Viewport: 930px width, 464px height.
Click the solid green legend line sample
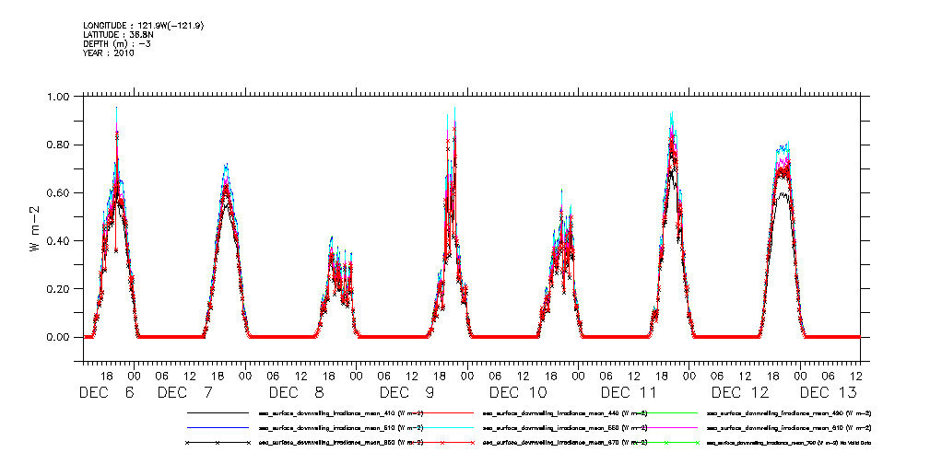click(x=666, y=412)
